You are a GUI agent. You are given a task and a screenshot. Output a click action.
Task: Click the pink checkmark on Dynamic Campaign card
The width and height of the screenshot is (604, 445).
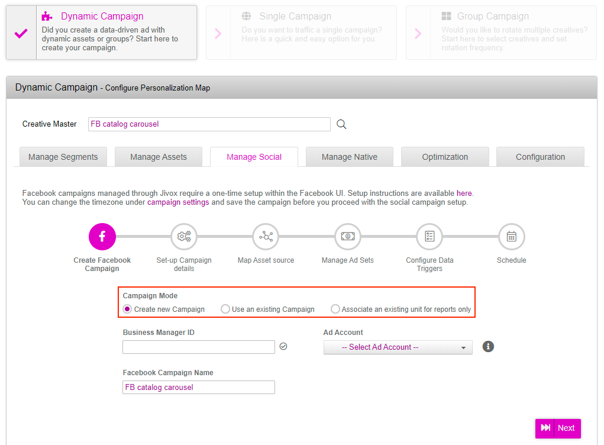(x=21, y=34)
